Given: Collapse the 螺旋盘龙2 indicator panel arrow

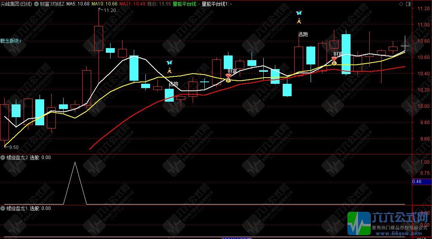Looking at the screenshot, I should [x=3, y=158].
